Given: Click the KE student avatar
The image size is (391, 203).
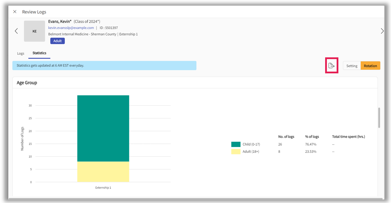Looking at the screenshot, I should 34,31.
